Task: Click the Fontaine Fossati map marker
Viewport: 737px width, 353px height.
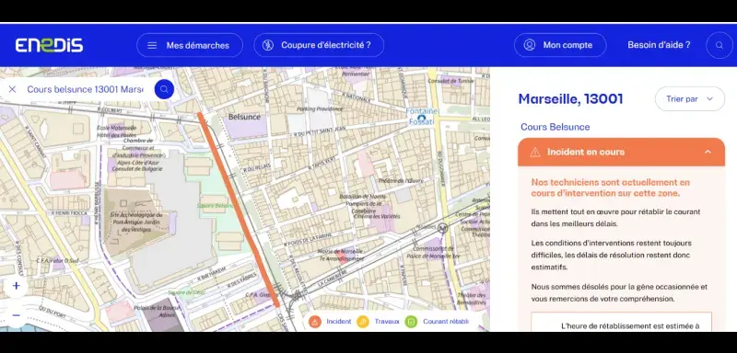Action: pyautogui.click(x=422, y=119)
